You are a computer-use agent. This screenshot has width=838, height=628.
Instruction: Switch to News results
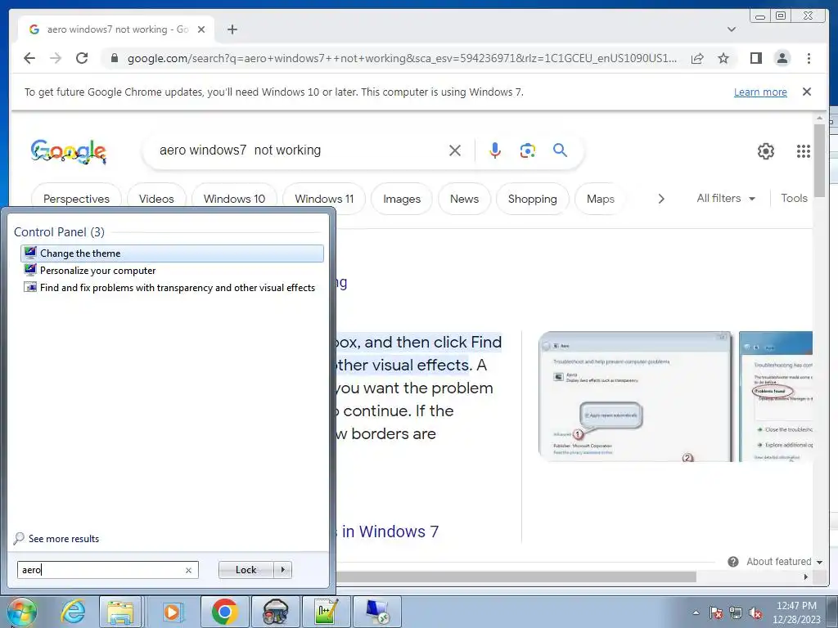pyautogui.click(x=465, y=199)
